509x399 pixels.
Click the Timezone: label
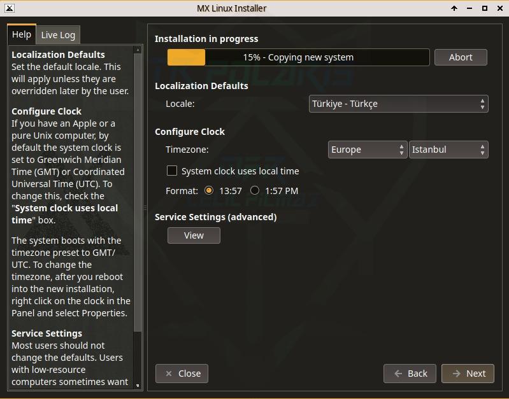(x=187, y=150)
